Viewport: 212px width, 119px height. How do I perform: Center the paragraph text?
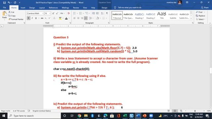[x=78, y=18]
